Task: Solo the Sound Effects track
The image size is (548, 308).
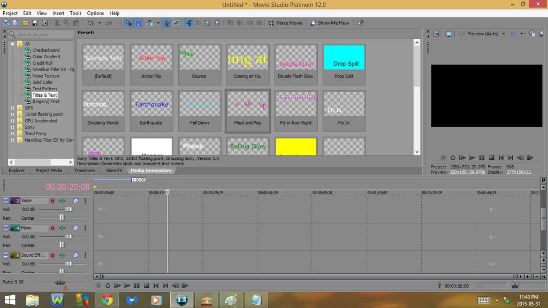Action: pos(86,255)
